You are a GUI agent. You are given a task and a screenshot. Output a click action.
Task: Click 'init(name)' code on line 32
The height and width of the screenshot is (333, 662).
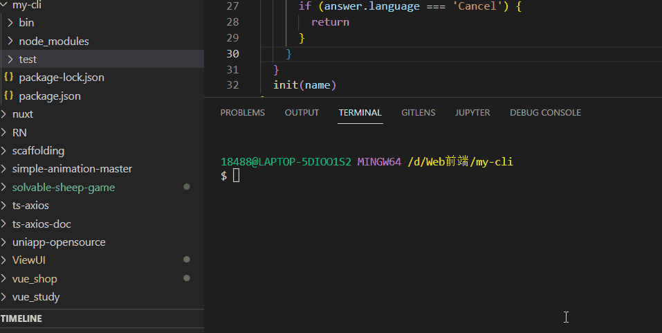(305, 85)
